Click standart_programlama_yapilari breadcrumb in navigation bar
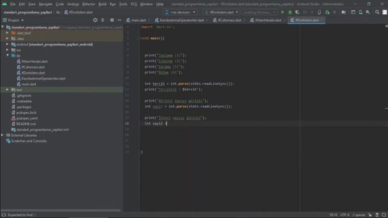388x218 pixels. click(x=28, y=12)
